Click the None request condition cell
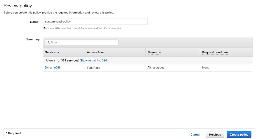Image resolution: width=259 pixels, height=139 pixels. [206, 68]
